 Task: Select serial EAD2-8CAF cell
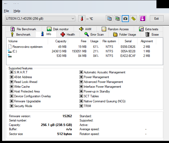128,56
